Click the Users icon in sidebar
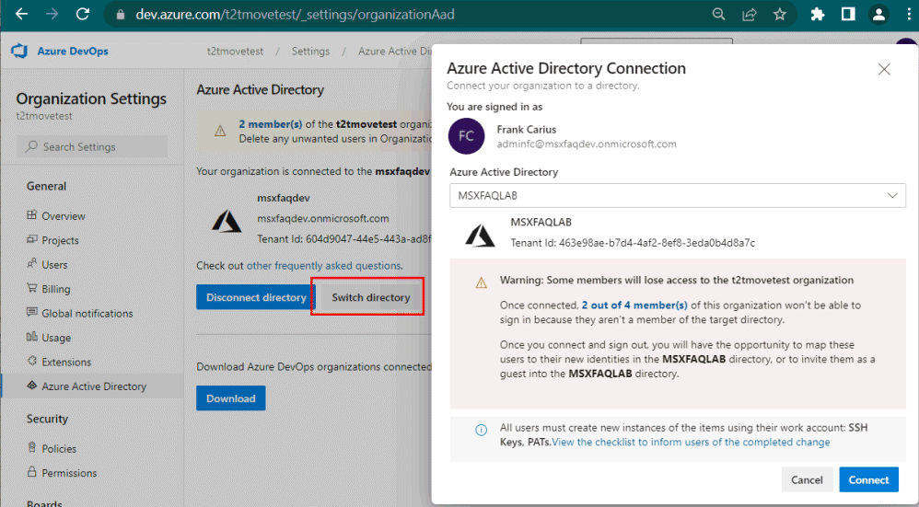Viewport: 919px width, 507px height. (x=31, y=263)
